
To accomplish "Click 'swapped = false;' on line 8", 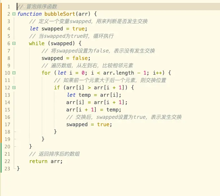I will point(66,58).
